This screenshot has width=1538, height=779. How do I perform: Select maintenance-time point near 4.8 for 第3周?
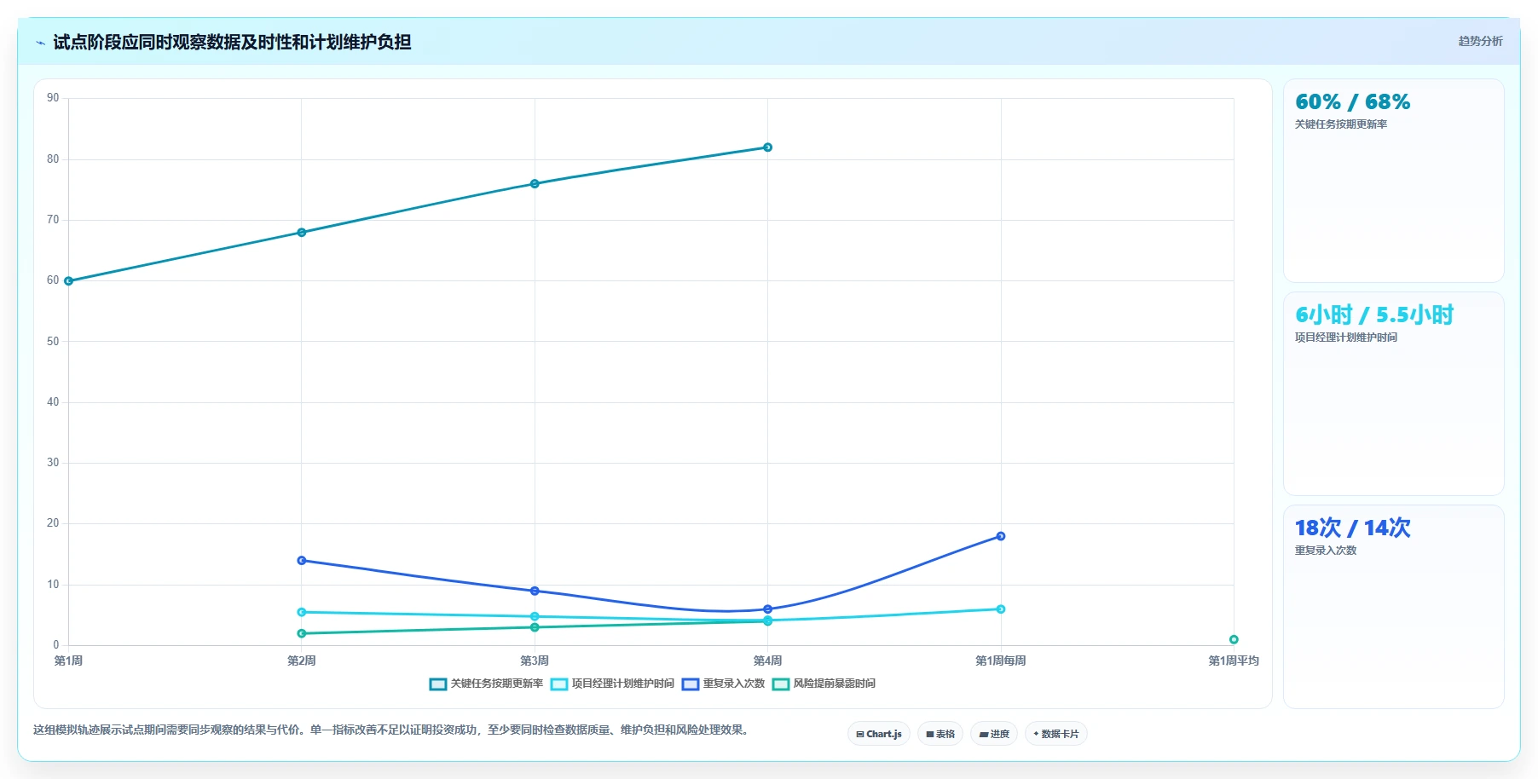(535, 616)
